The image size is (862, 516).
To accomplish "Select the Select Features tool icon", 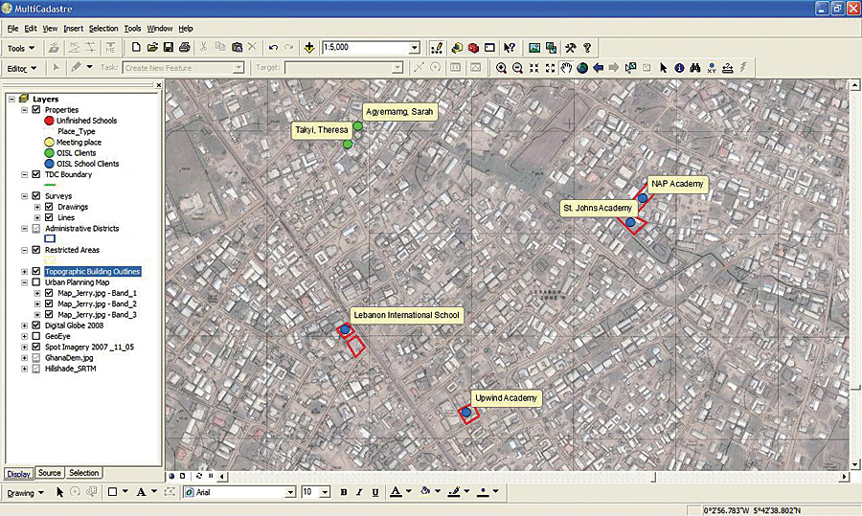I will 630,68.
